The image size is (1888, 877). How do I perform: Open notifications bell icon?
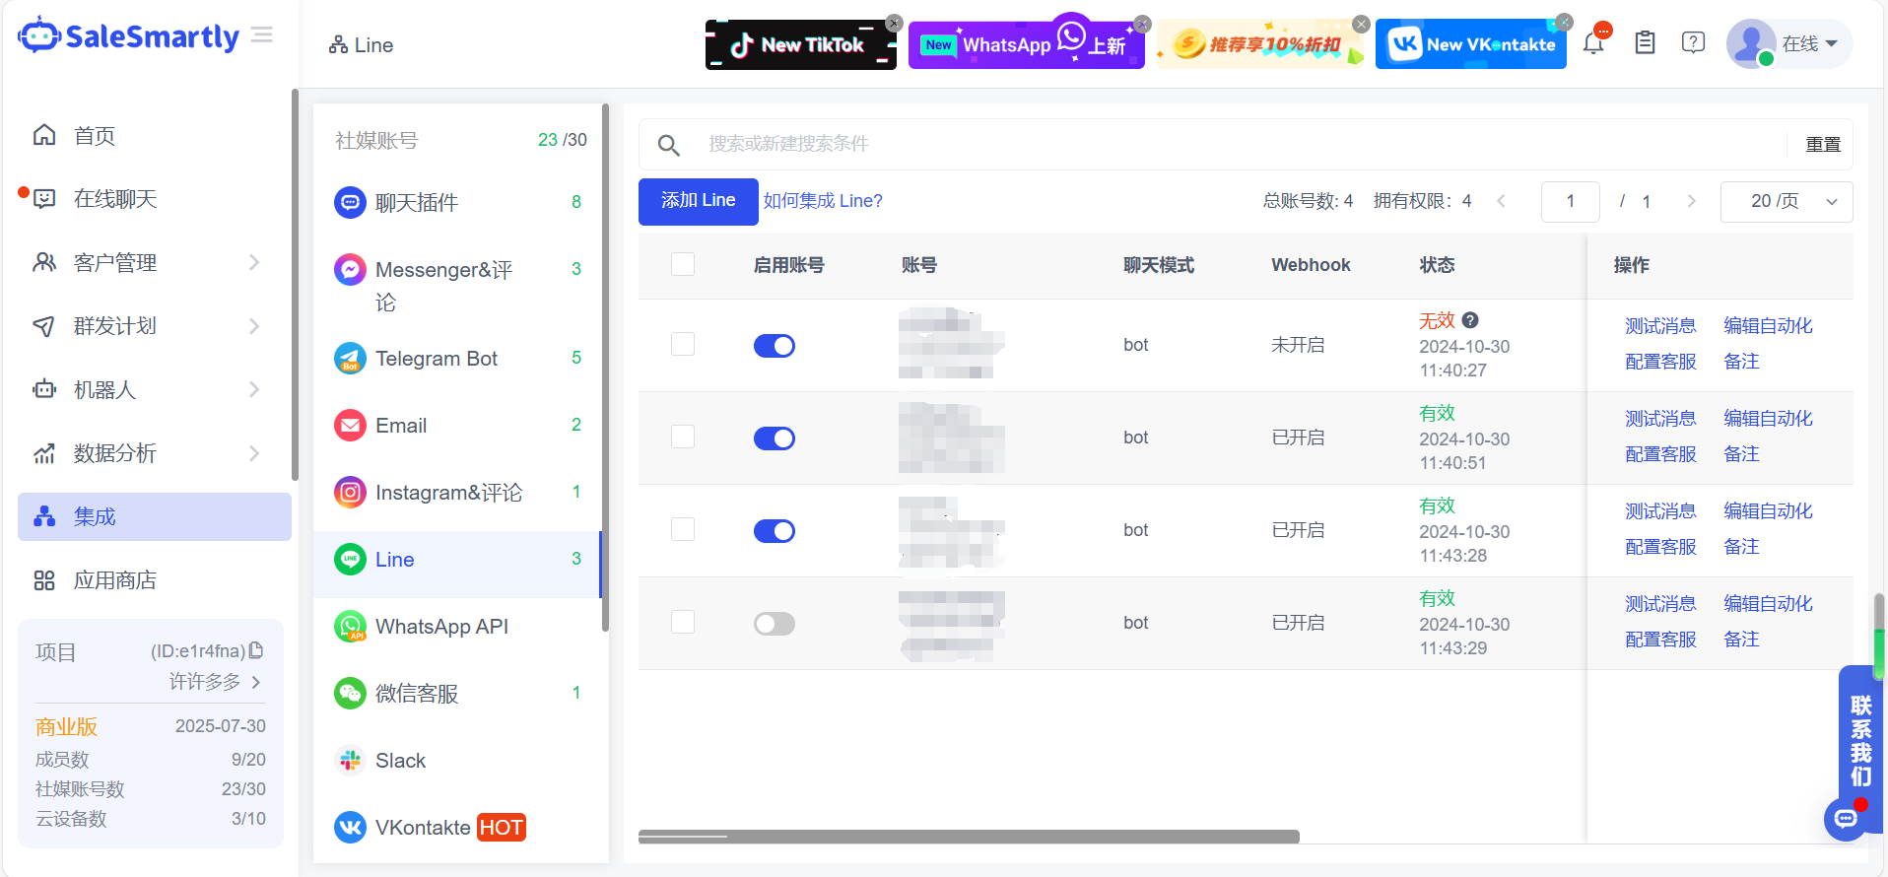(1593, 43)
